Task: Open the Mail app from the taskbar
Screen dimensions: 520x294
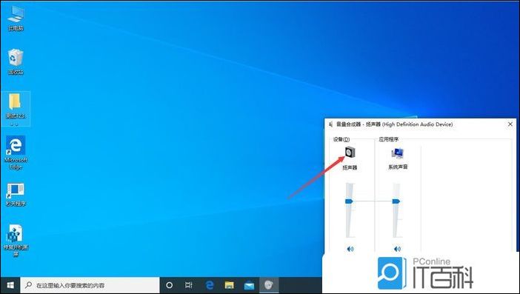Action: point(249,285)
